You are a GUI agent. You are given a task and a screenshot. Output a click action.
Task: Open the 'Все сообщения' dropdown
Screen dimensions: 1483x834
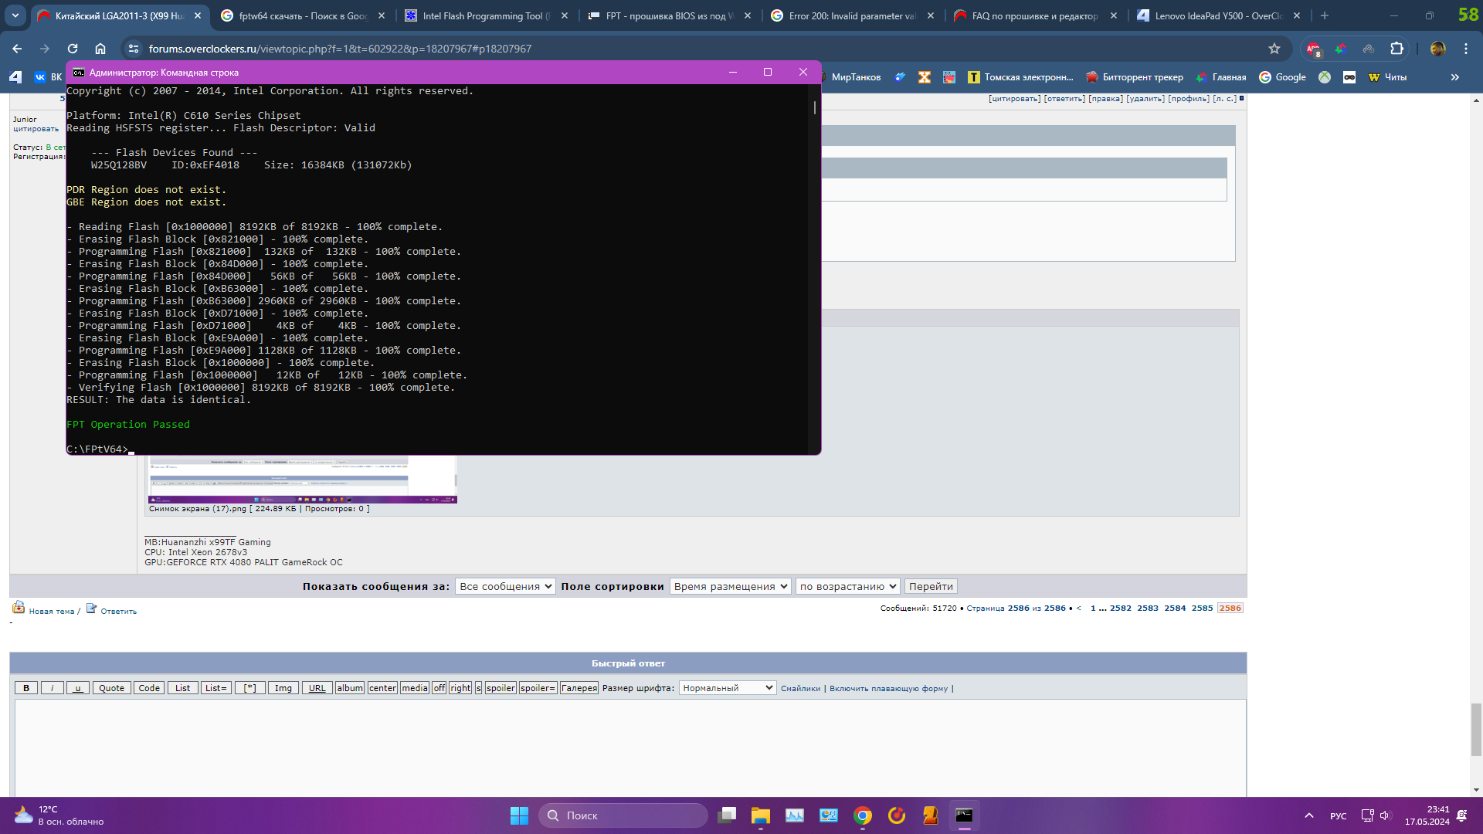[x=505, y=586]
